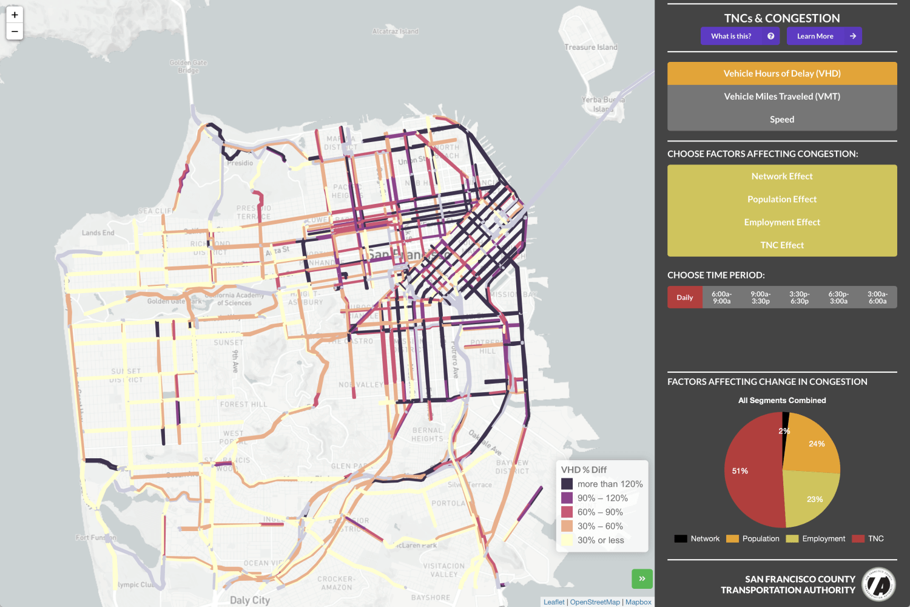Select the Daily time period
Screen dimensions: 910x607
click(x=685, y=297)
